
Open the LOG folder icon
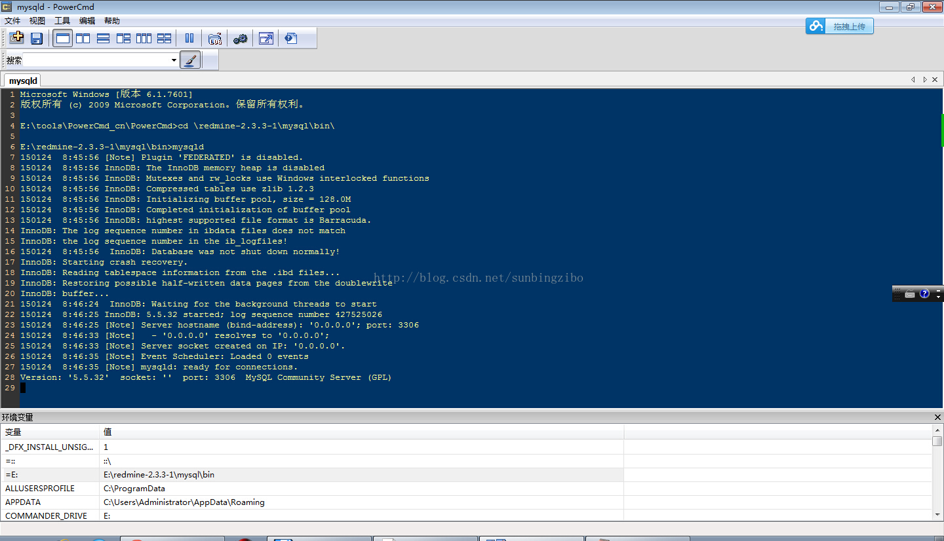[x=215, y=39]
